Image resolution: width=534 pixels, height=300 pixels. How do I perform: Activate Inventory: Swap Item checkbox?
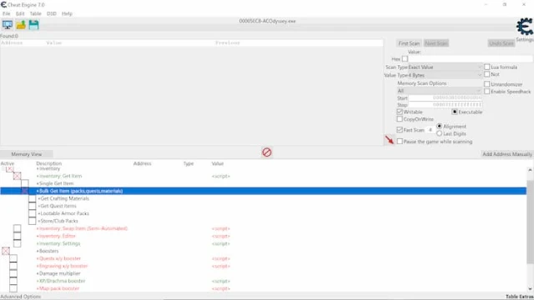coord(17,228)
